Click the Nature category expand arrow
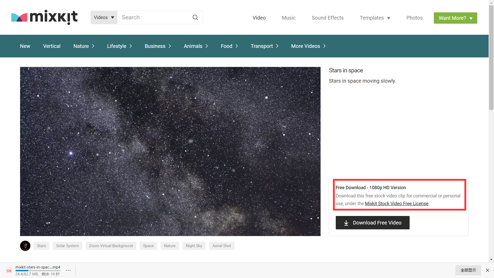This screenshot has height=278, width=494. click(93, 46)
